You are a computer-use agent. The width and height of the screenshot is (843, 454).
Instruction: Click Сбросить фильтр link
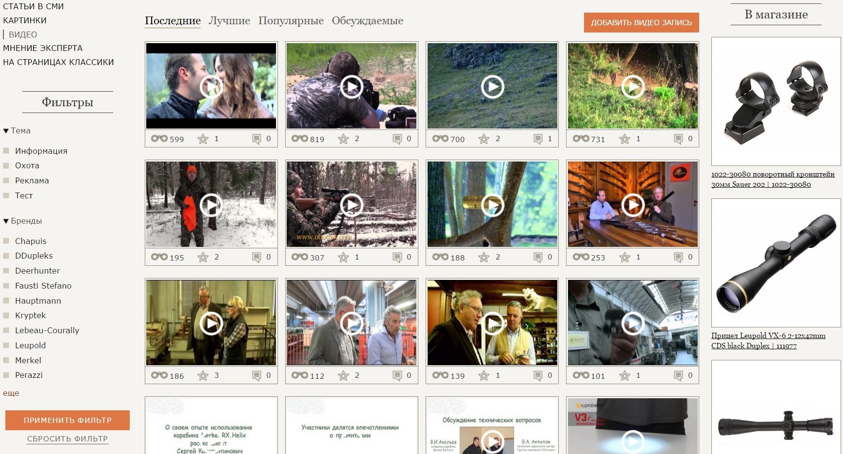click(68, 439)
